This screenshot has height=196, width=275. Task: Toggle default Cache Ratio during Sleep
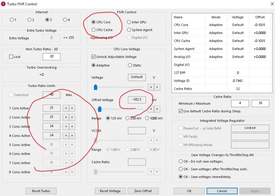pyautogui.click(x=180, y=111)
